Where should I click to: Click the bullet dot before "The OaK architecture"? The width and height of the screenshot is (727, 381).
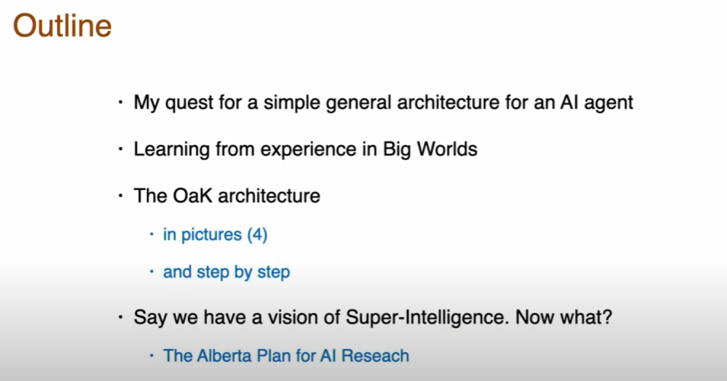pos(120,195)
